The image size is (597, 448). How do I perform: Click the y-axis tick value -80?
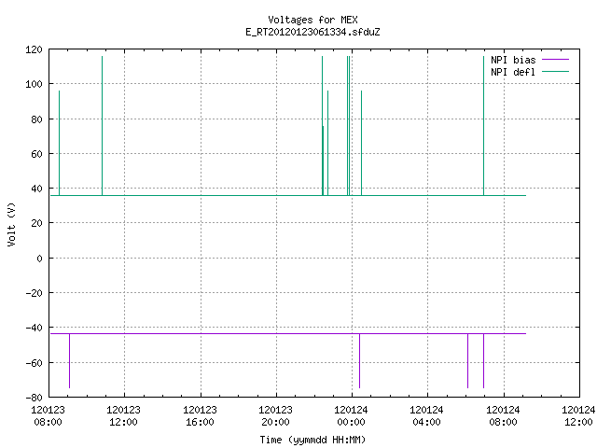34,398
